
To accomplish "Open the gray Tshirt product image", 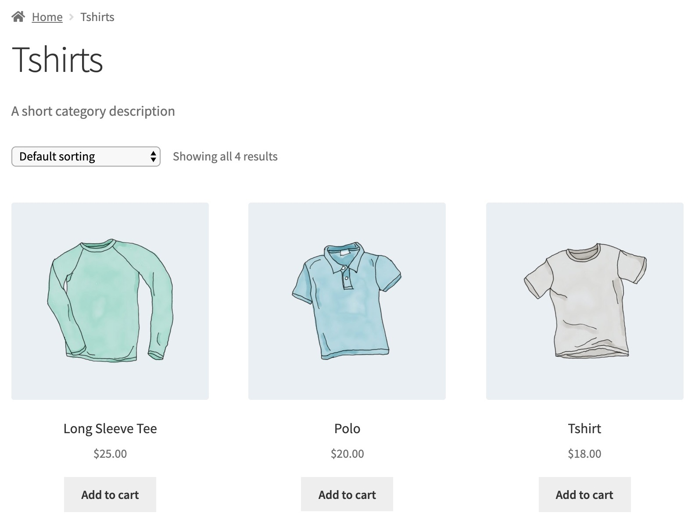I will [585, 301].
